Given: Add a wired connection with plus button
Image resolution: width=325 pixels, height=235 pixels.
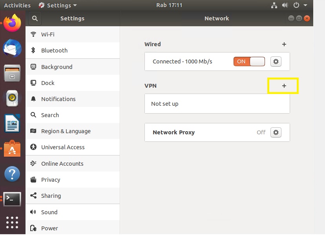Looking at the screenshot, I should coord(284,44).
